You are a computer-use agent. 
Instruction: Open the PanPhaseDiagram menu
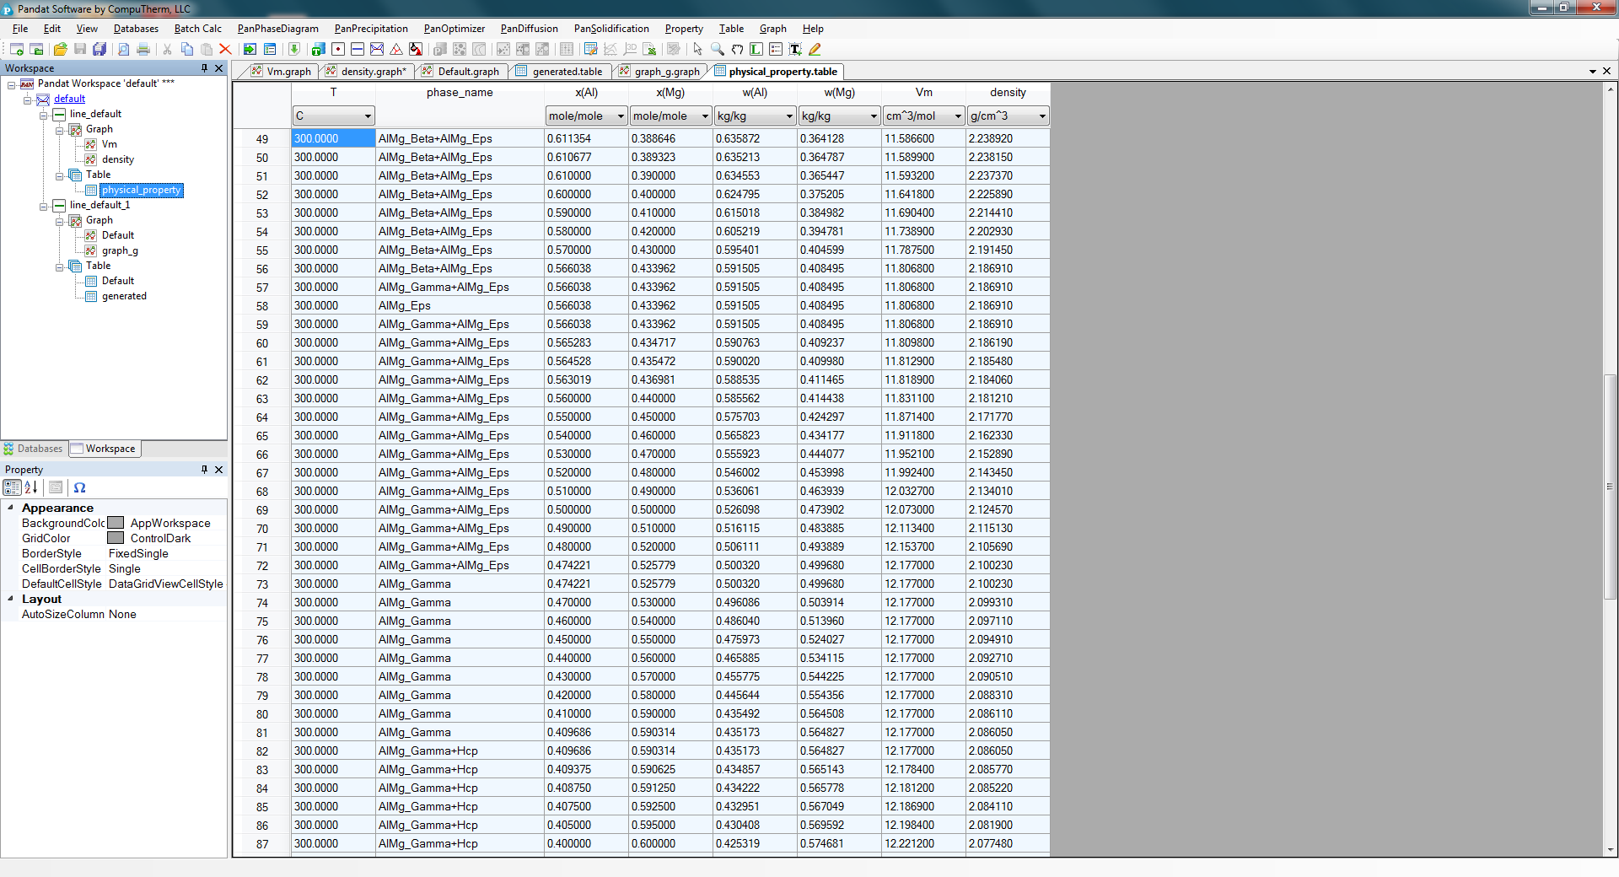pos(277,29)
